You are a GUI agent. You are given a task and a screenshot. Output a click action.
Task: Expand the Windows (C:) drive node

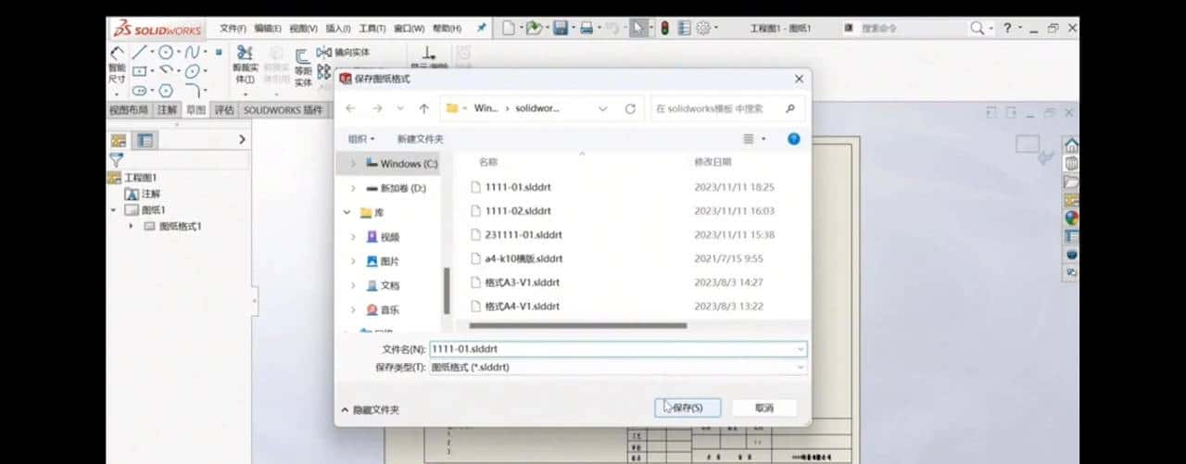point(352,164)
